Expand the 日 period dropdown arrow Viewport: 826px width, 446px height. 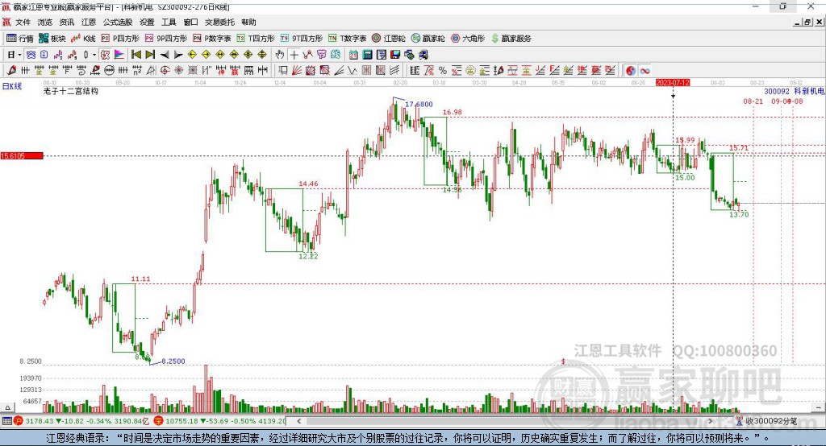click(19, 55)
